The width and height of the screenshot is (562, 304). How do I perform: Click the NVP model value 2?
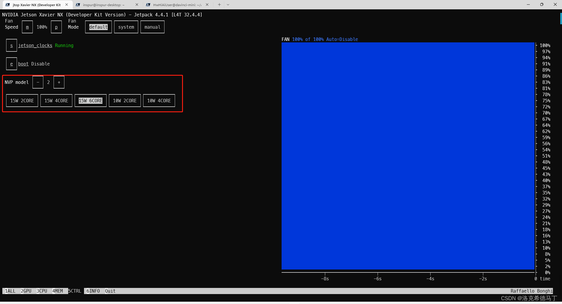tap(48, 82)
